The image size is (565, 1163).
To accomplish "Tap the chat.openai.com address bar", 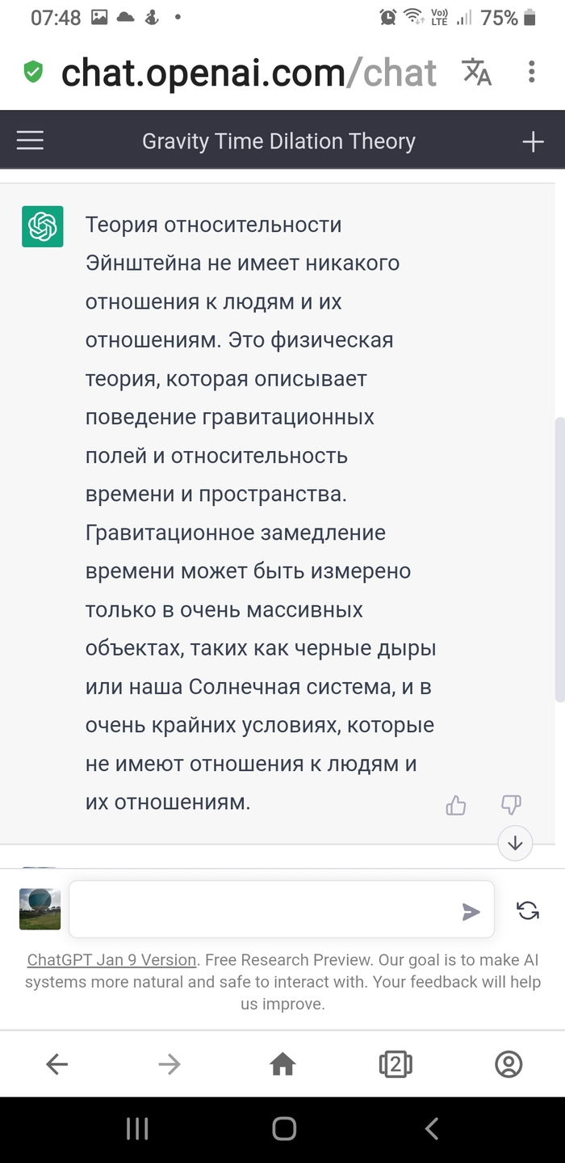I will coord(249,73).
